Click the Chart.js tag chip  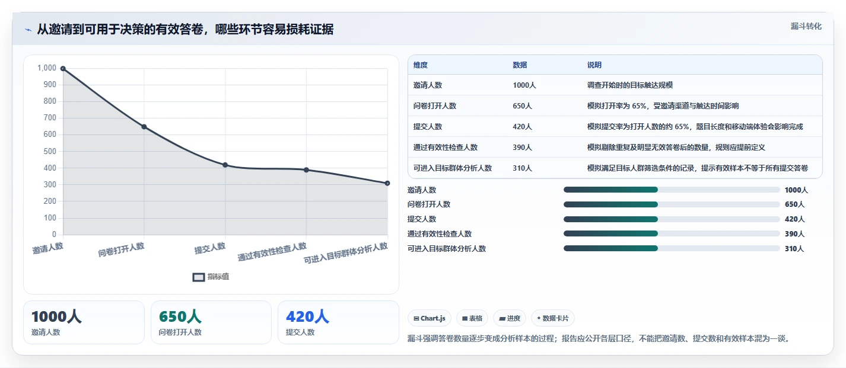430,318
